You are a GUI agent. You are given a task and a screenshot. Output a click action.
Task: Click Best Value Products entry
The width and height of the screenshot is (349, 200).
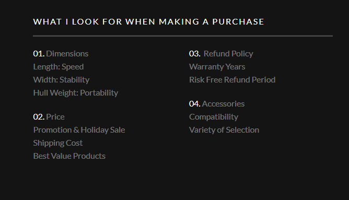point(69,156)
